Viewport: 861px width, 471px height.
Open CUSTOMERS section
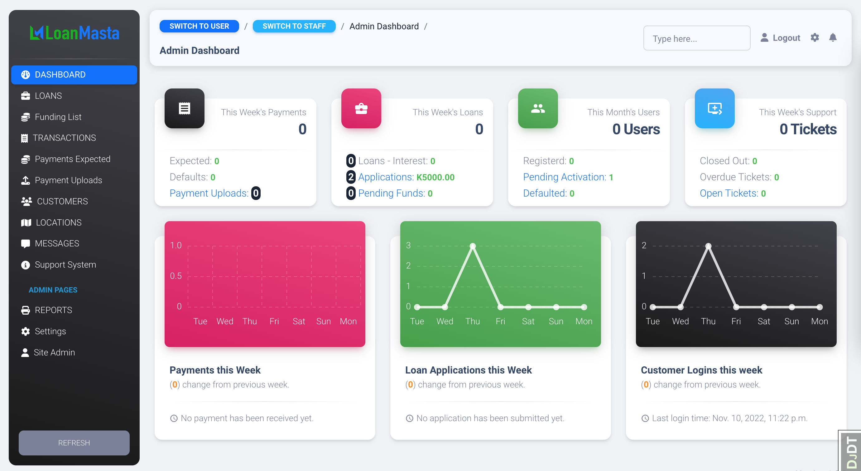[x=74, y=202]
